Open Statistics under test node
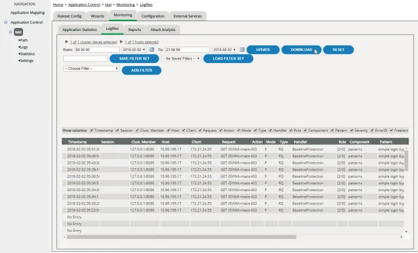This screenshot has height=253, width=418. pos(27,54)
